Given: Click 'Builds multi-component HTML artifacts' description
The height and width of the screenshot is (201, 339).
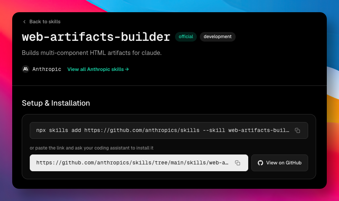Looking at the screenshot, I should click(x=92, y=53).
